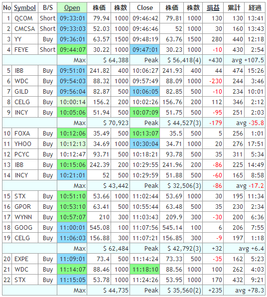Select the STX symbol in row 15

pos(25,196)
